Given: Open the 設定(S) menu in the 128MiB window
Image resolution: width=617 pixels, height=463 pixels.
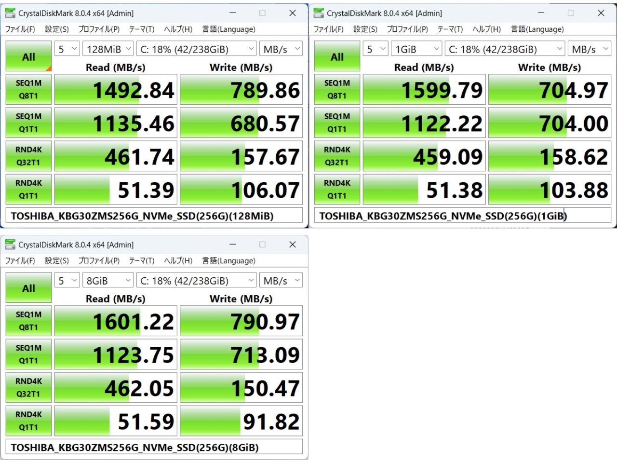Looking at the screenshot, I should [57, 29].
